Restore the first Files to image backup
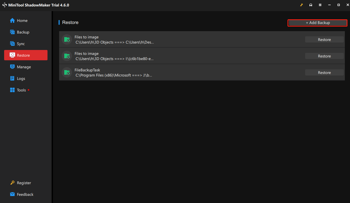Viewport: 350px width, 203px height. [324, 40]
